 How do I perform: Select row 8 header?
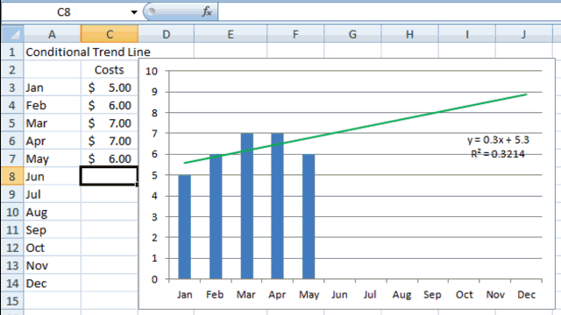(12, 177)
